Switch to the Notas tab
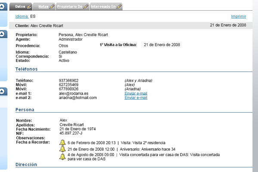Viewport: 258px width, 172px height. click(43, 7)
